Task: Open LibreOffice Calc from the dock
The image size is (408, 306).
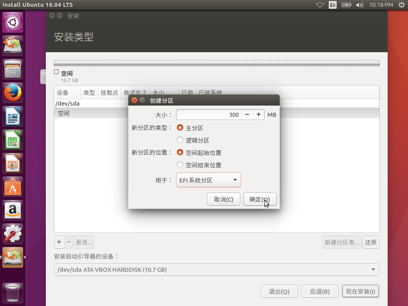Action: click(13, 140)
